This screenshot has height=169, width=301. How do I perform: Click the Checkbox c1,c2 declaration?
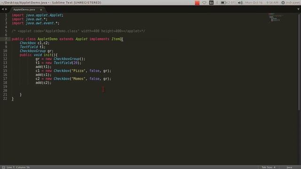coord(34,43)
